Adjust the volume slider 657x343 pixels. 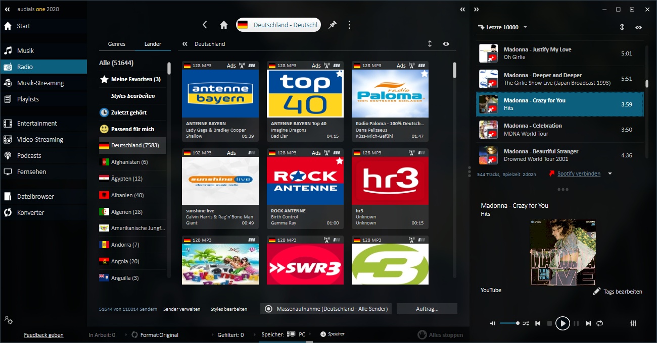click(509, 323)
